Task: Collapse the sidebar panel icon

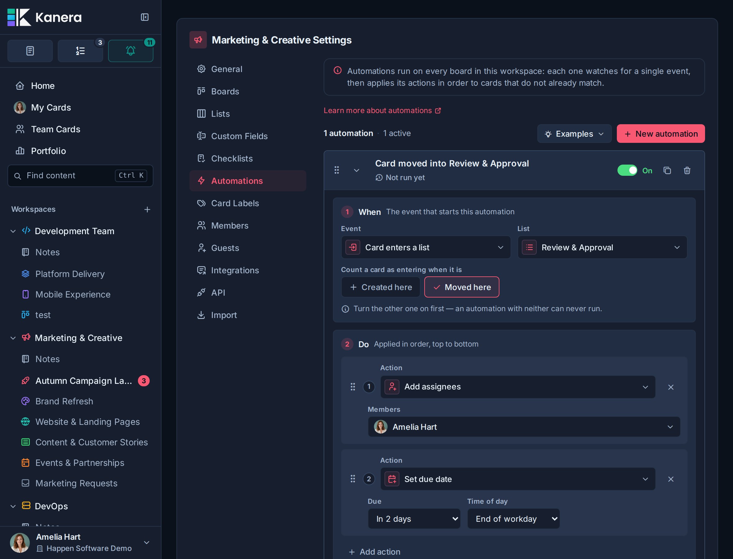Action: (144, 17)
